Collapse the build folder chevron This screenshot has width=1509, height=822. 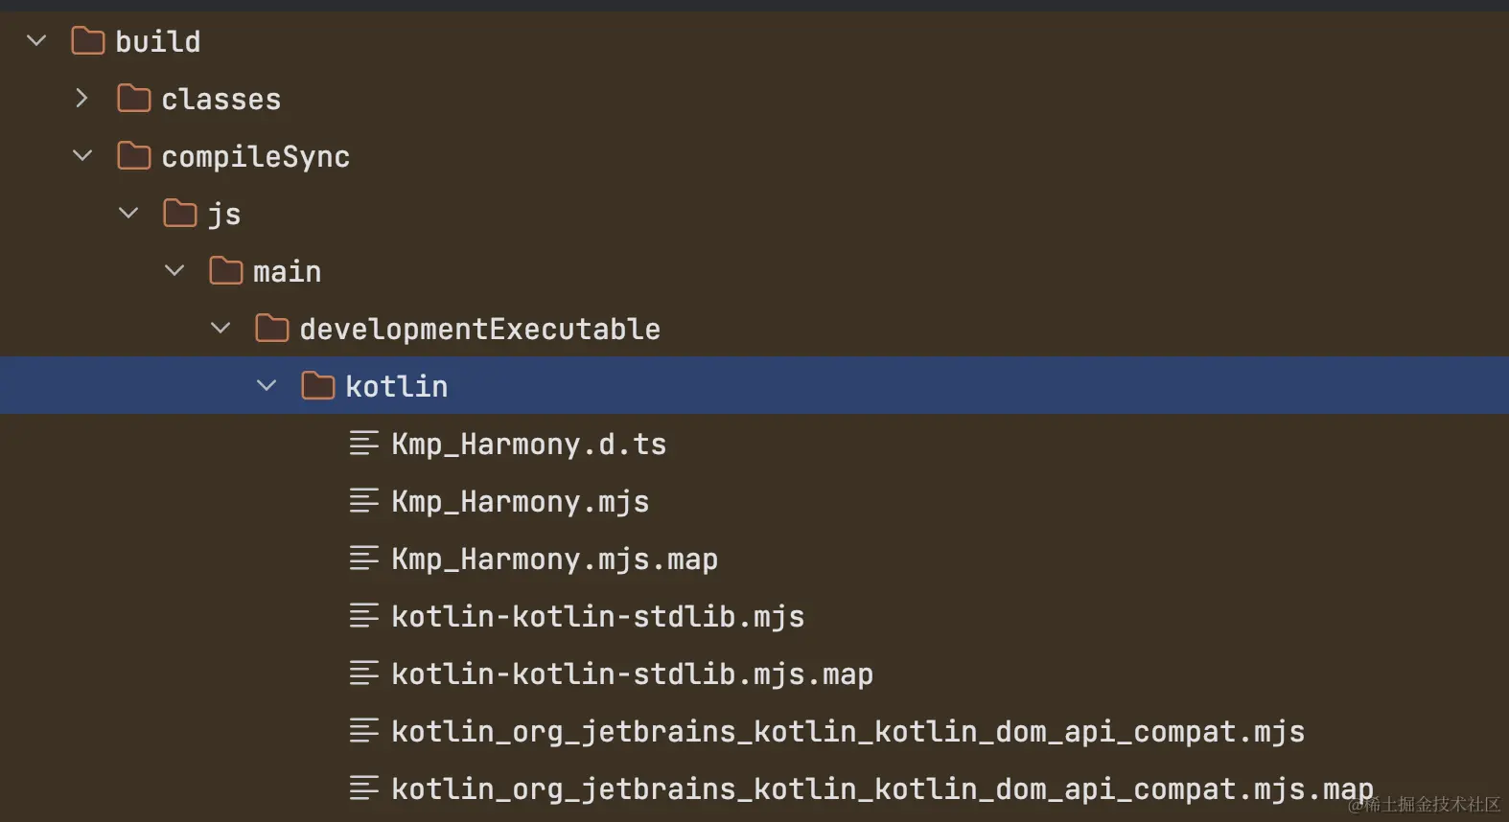(x=36, y=41)
